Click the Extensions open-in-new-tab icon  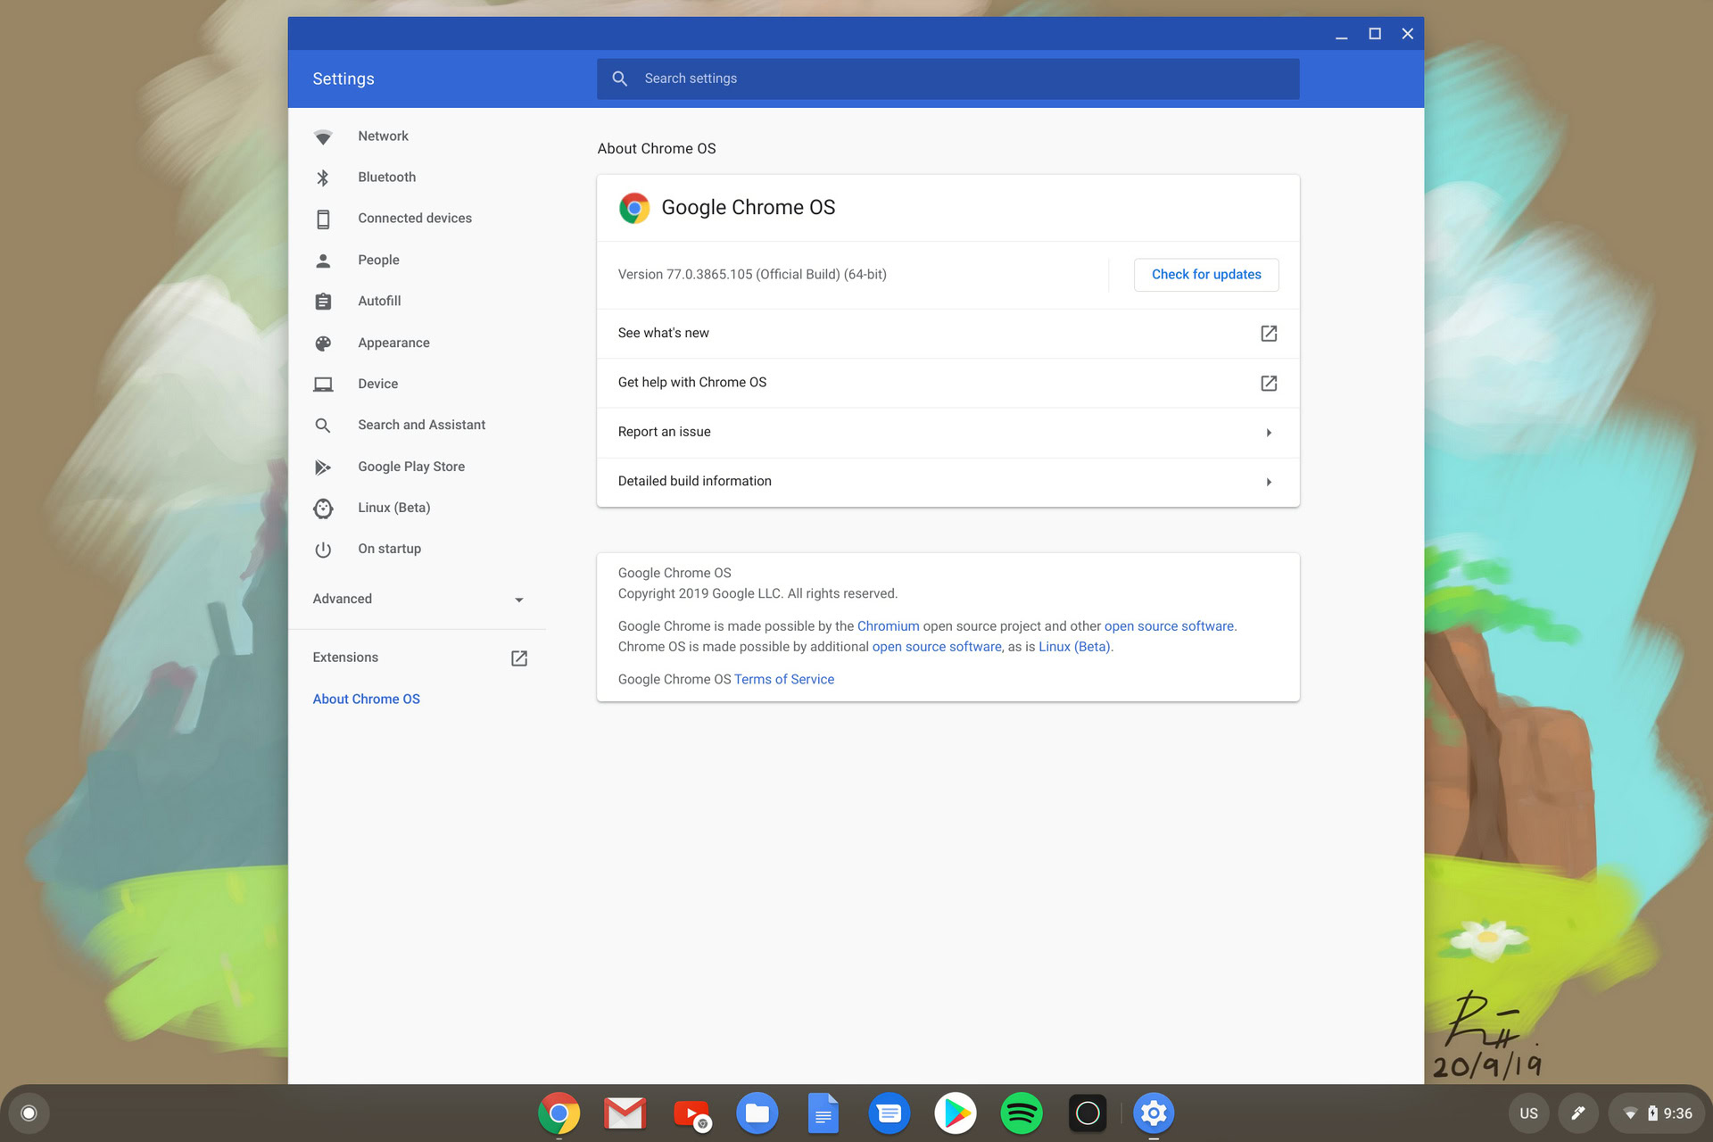518,658
